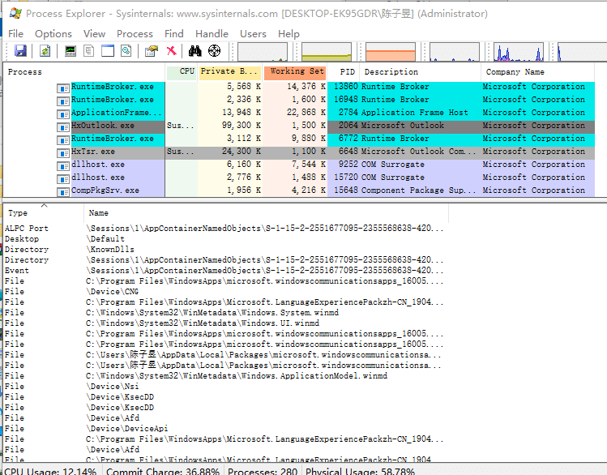607x475 pixels.
Task: Click icon beside HxOutlook.exe
Action: (x=62, y=127)
